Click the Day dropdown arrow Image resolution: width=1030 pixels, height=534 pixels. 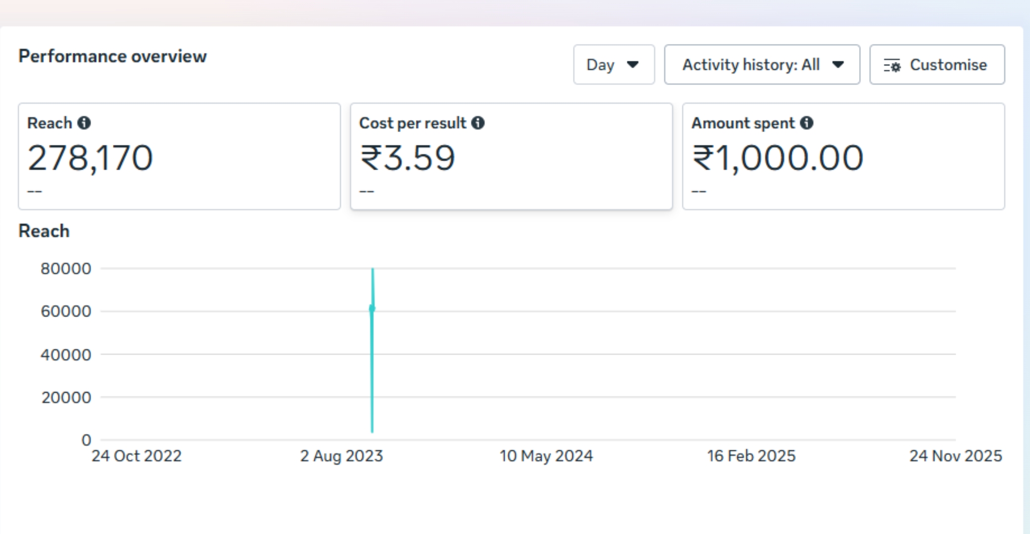pos(632,65)
